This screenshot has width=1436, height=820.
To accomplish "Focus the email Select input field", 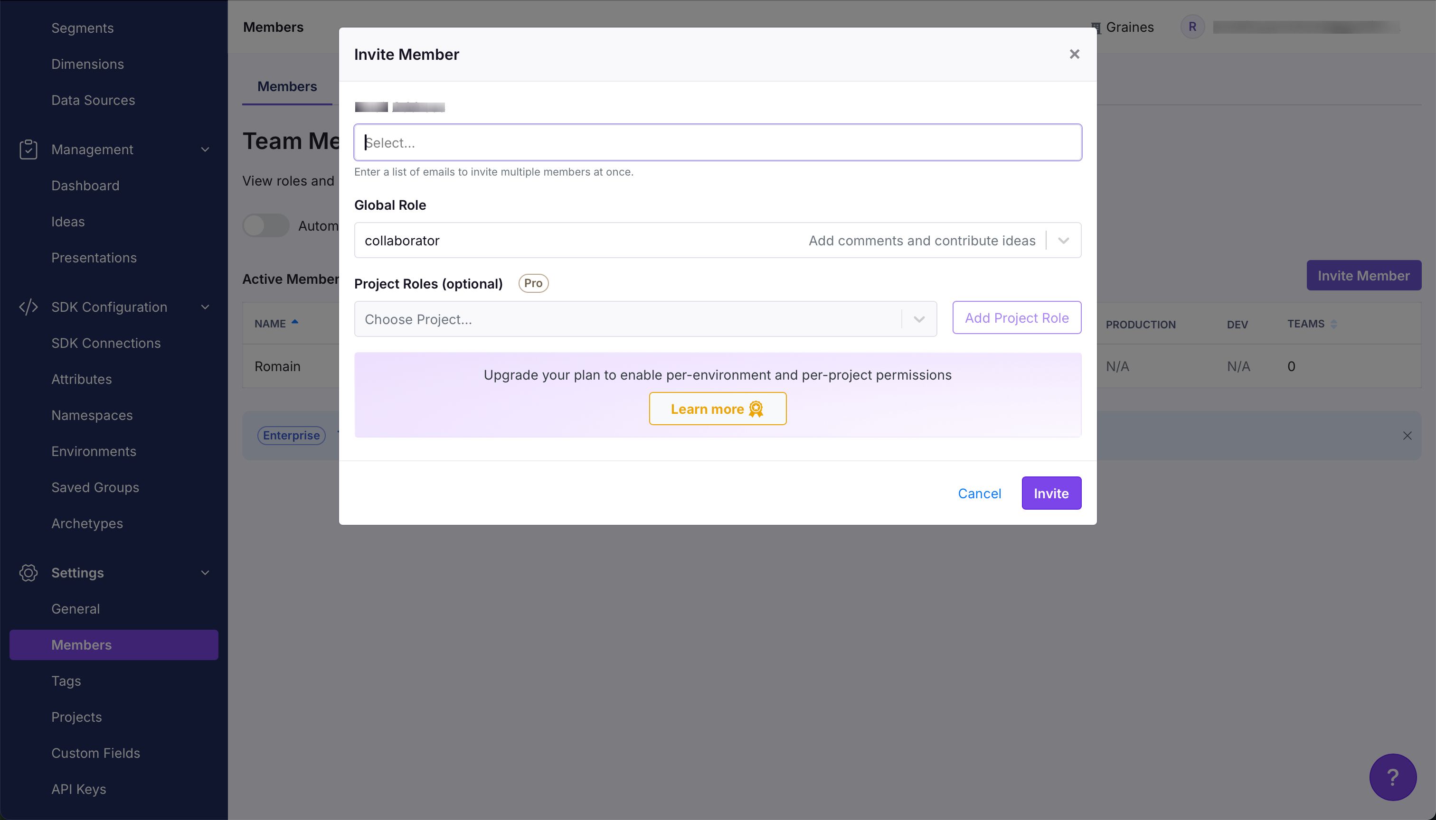I will point(717,142).
